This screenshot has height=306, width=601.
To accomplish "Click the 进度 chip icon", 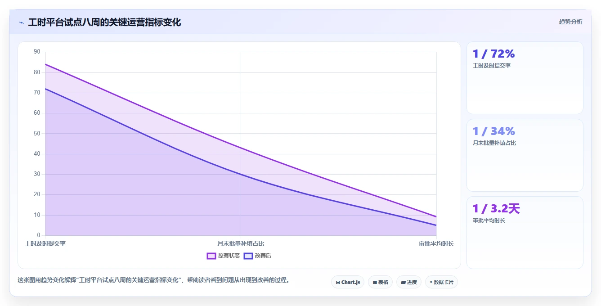I will coord(403,283).
